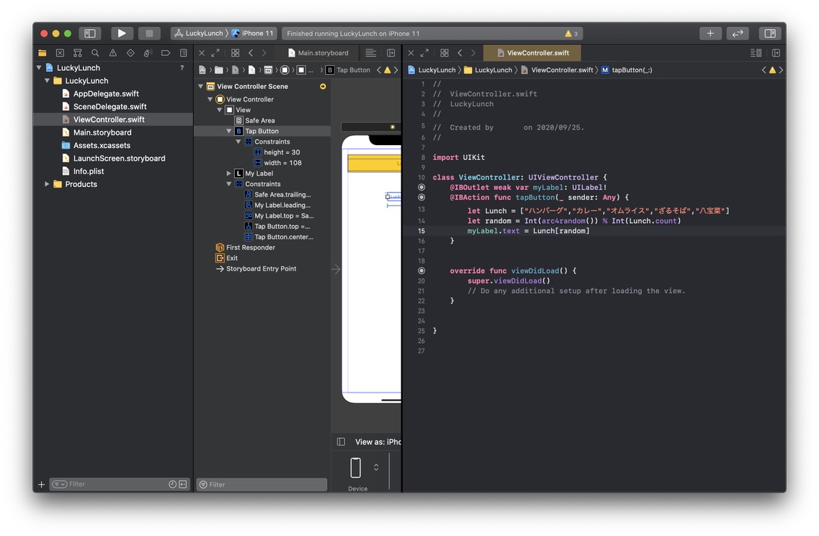Collapse the Tap Button outline item
Image resolution: width=819 pixels, height=536 pixels.
pos(229,131)
